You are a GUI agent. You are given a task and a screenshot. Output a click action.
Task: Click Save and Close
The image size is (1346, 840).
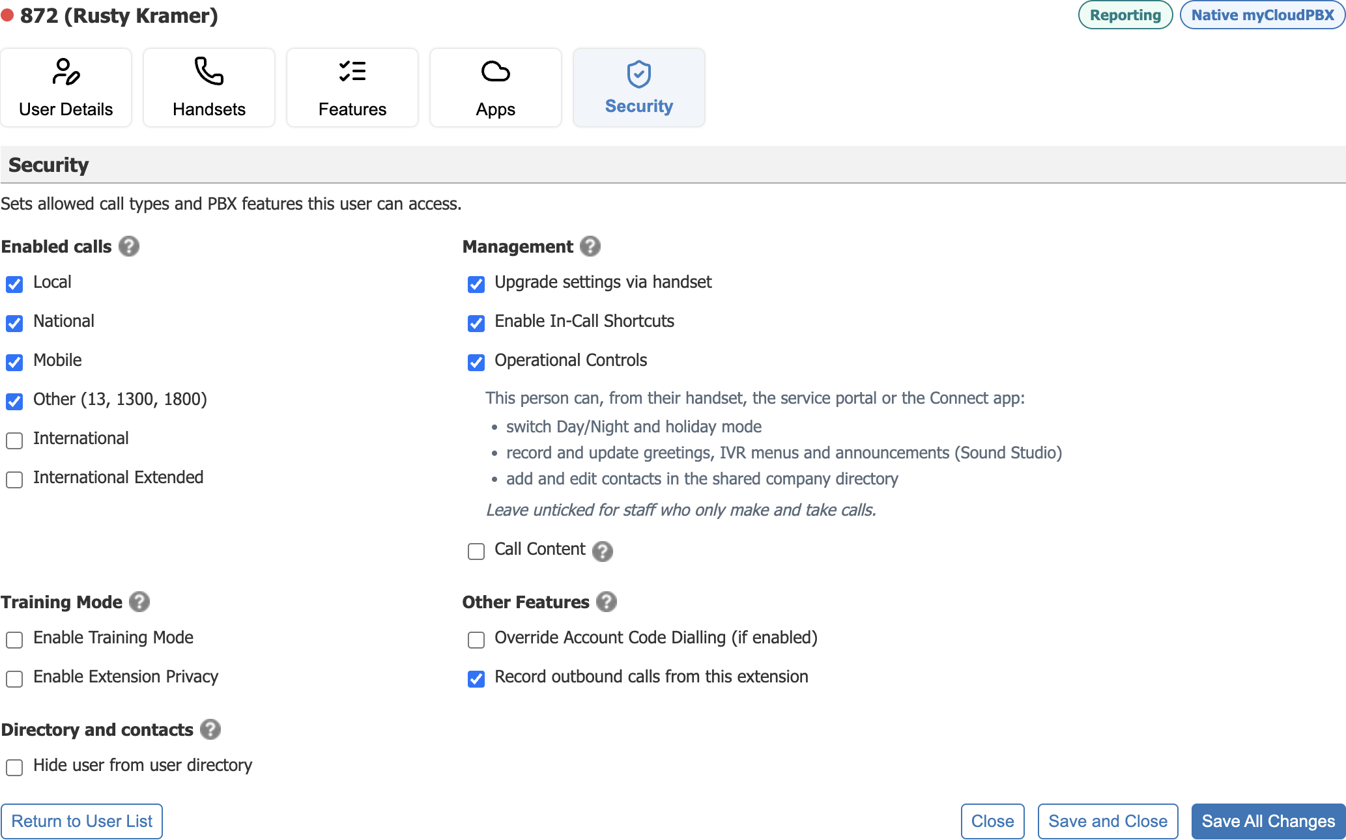tap(1108, 821)
